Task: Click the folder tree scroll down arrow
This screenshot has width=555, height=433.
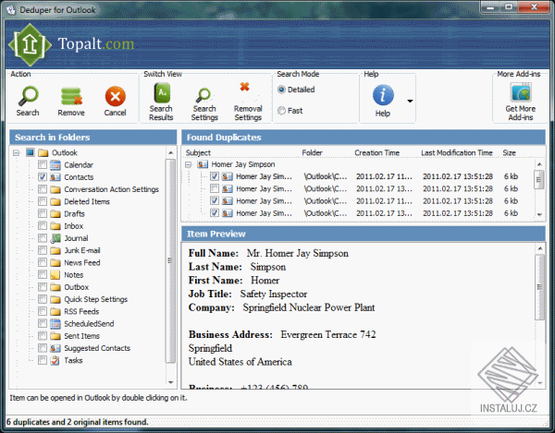Action: pos(170,382)
